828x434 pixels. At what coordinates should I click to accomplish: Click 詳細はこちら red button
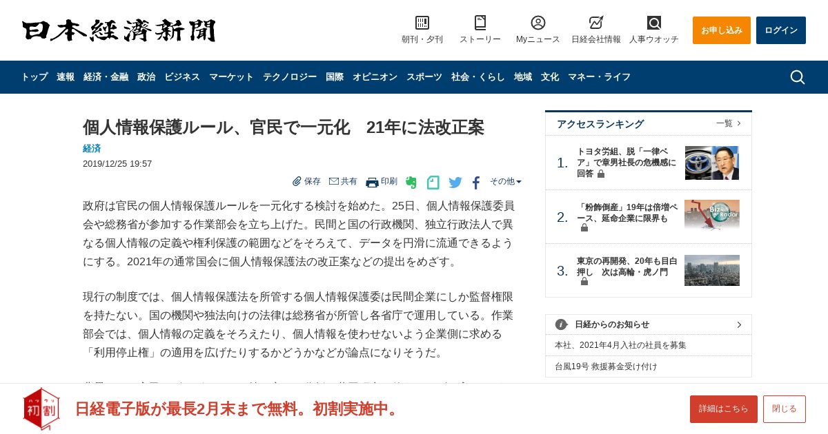[x=724, y=409]
